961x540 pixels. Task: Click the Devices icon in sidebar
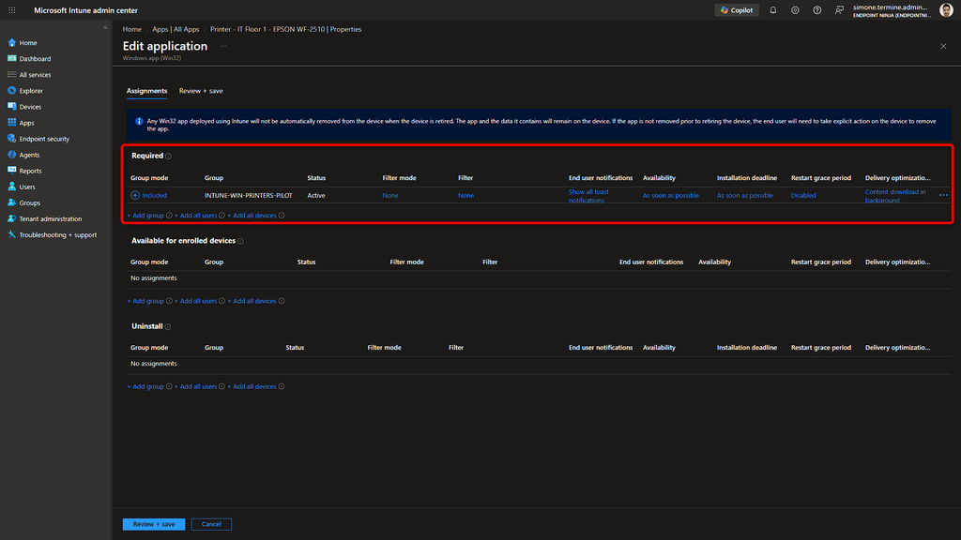[11, 107]
